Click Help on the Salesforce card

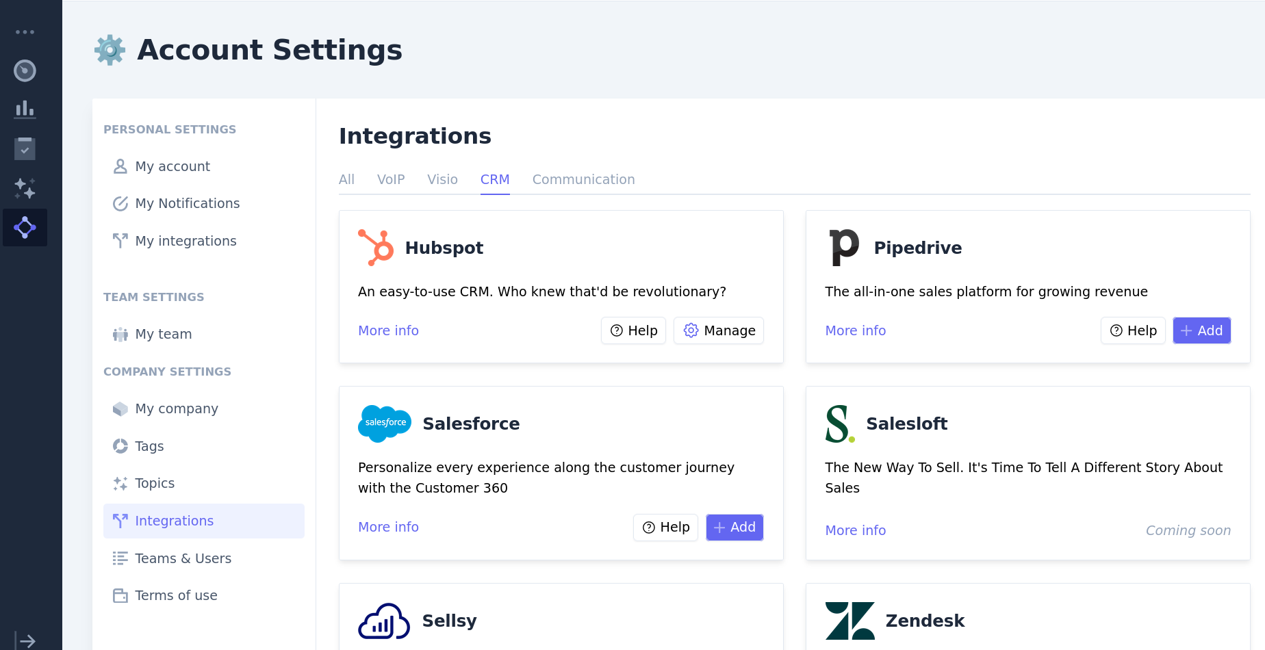coord(665,528)
